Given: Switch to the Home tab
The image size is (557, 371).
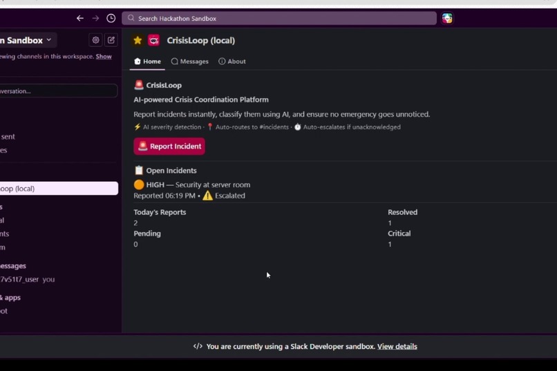Looking at the screenshot, I should pyautogui.click(x=147, y=61).
